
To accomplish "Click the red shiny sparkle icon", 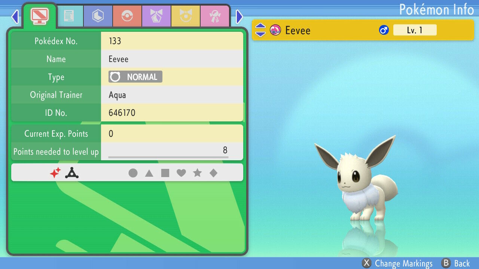I will point(55,173).
